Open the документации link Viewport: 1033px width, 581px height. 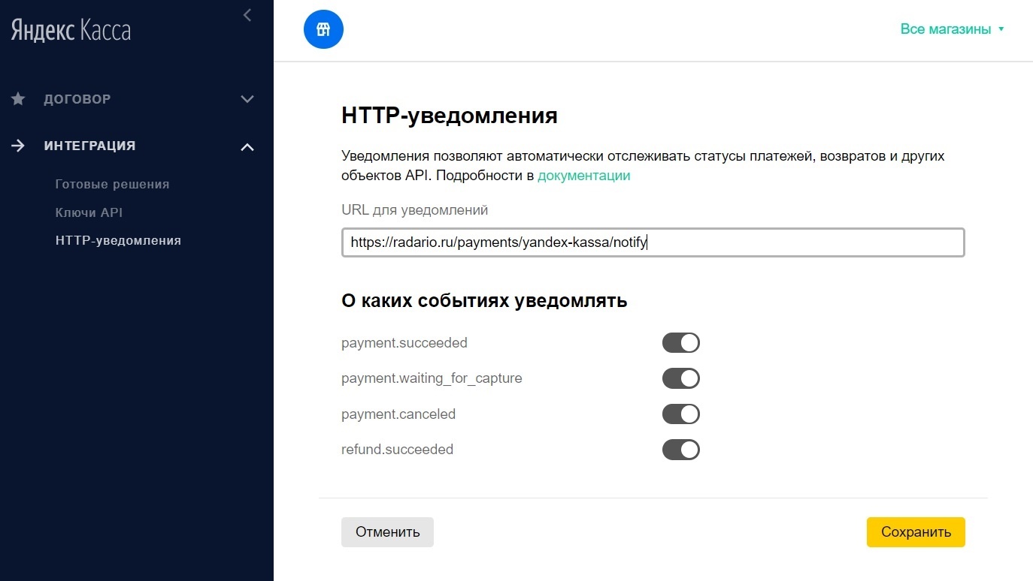click(x=584, y=176)
